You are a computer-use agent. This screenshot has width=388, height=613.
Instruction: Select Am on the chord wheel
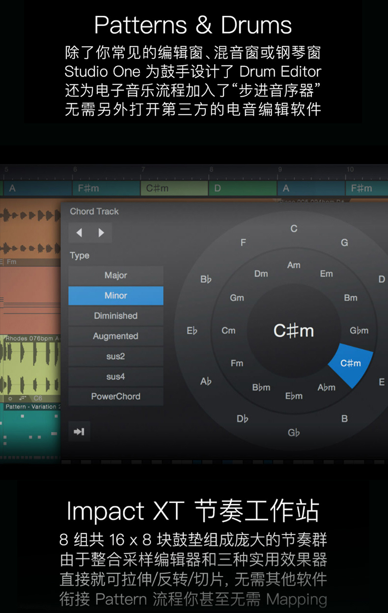coord(294,265)
